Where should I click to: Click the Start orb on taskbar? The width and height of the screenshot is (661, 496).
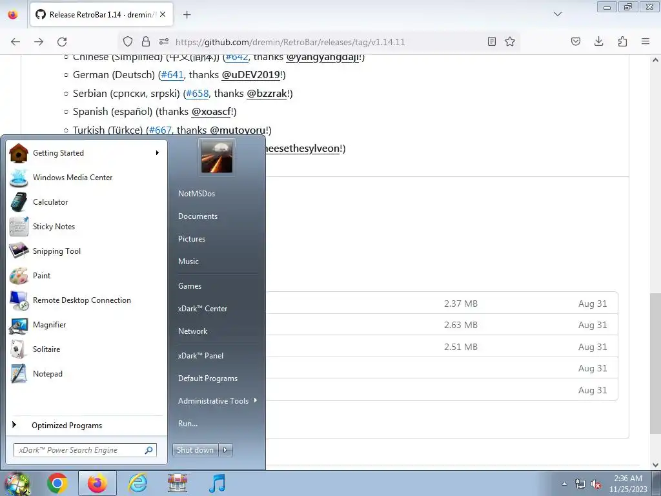click(16, 484)
